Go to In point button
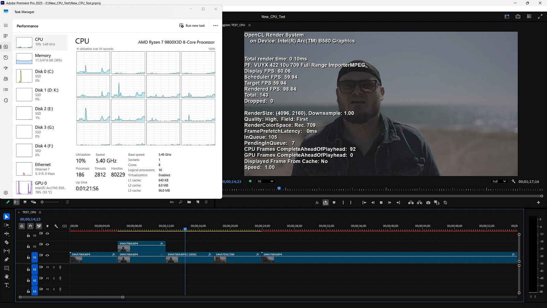The width and height of the screenshot is (547, 308). pyautogui.click(x=364, y=203)
